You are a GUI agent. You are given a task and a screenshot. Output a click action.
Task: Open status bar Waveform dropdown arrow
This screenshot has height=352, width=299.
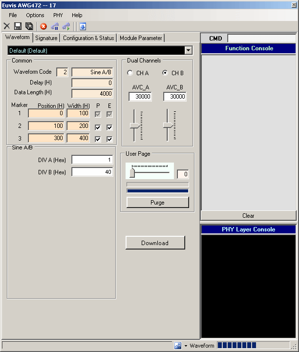pos(186,346)
